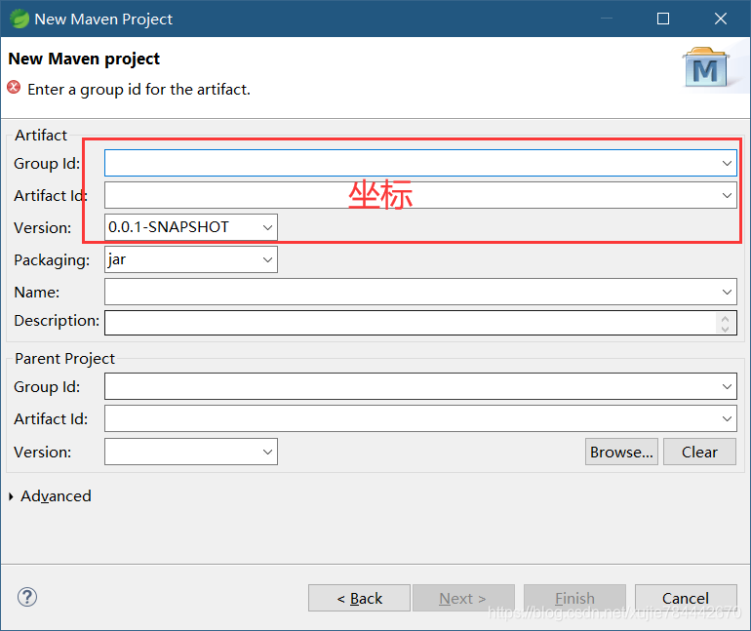Click the help question mark icon

pos(27,597)
